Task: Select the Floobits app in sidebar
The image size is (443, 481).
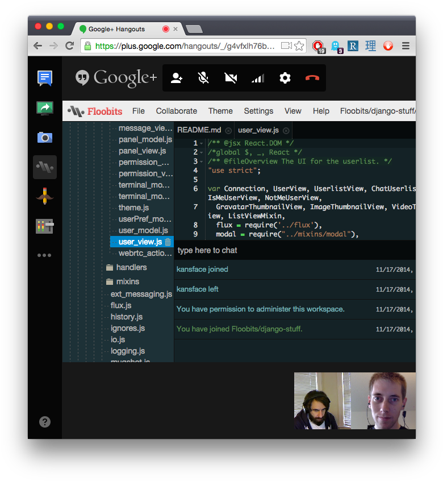Action: coord(45,167)
